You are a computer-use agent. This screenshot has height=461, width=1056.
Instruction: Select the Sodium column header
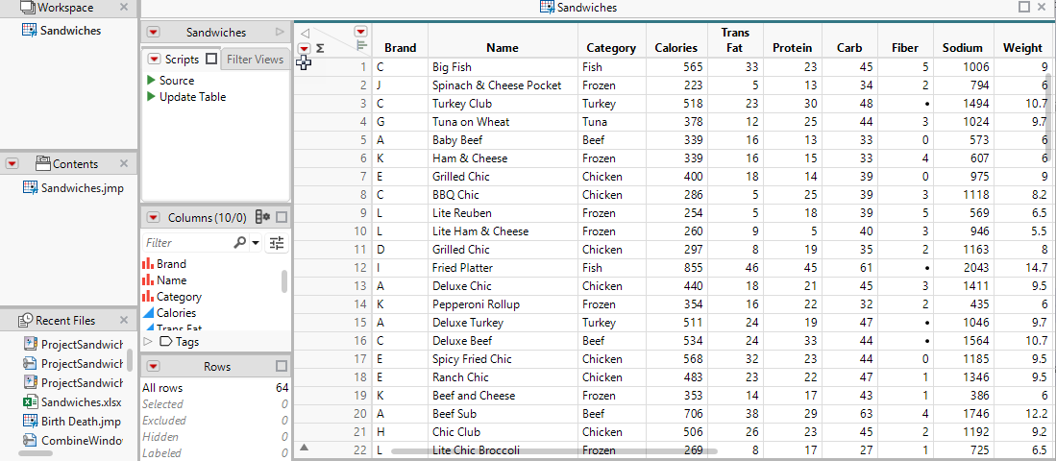point(963,48)
